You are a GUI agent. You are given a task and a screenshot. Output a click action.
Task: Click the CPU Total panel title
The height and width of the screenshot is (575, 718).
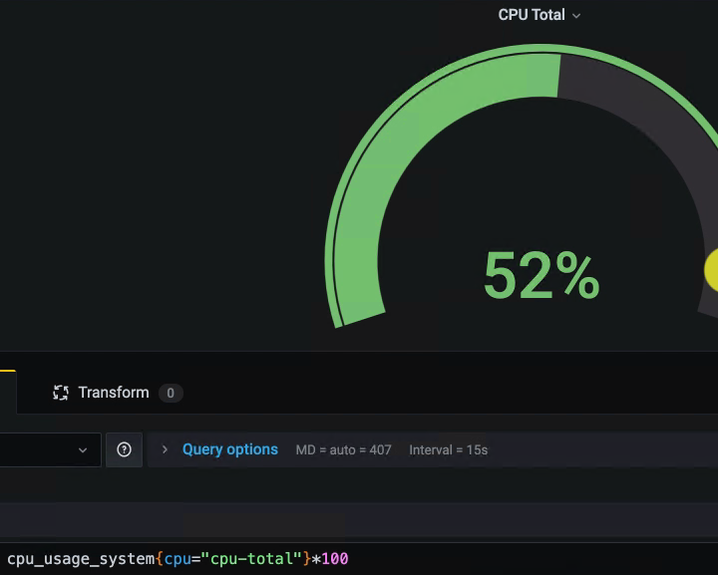coord(531,15)
